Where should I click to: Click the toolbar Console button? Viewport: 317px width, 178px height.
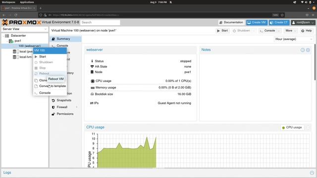click(x=267, y=31)
